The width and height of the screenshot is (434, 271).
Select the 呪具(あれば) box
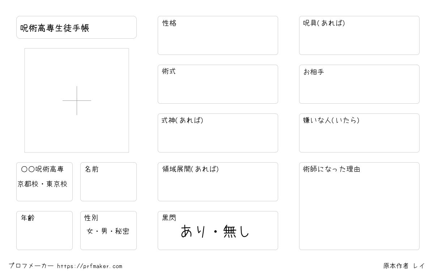(x=359, y=35)
